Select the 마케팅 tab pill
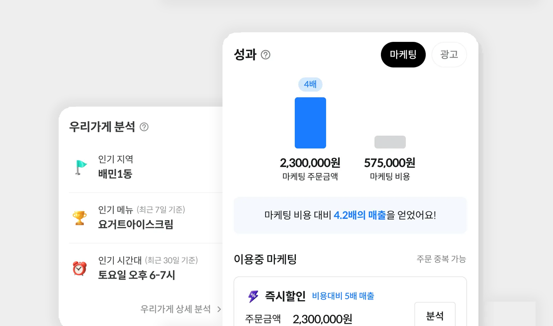This screenshot has width=553, height=326. click(403, 55)
